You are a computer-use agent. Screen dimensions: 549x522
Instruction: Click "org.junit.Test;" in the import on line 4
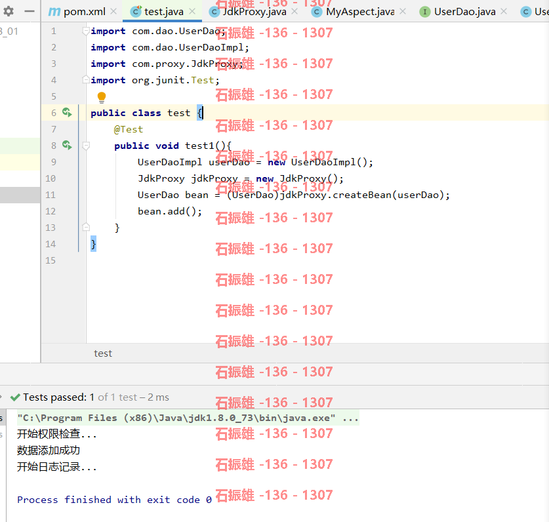click(x=176, y=80)
